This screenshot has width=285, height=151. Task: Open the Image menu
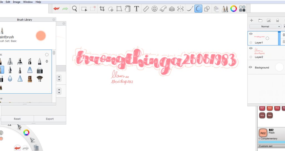tap(16, 2)
